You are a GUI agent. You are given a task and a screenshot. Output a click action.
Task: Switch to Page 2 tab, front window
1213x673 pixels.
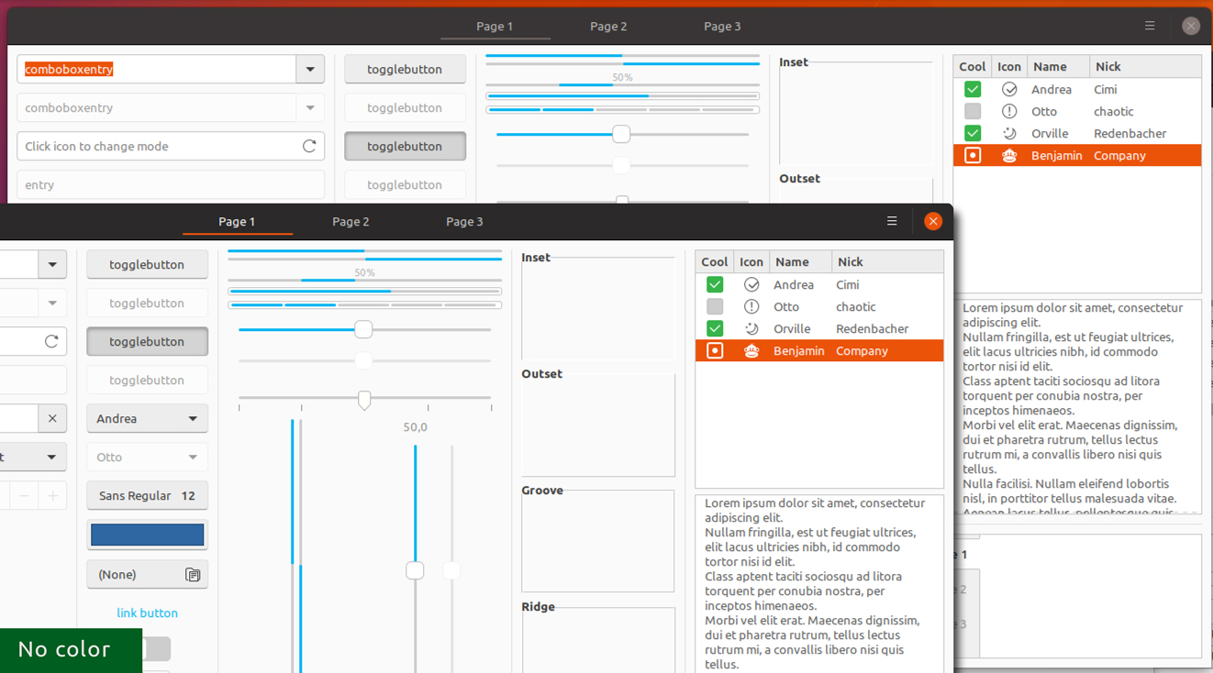tap(351, 221)
